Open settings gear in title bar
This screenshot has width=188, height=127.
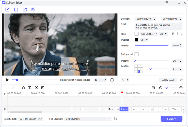[x=167, y=3]
